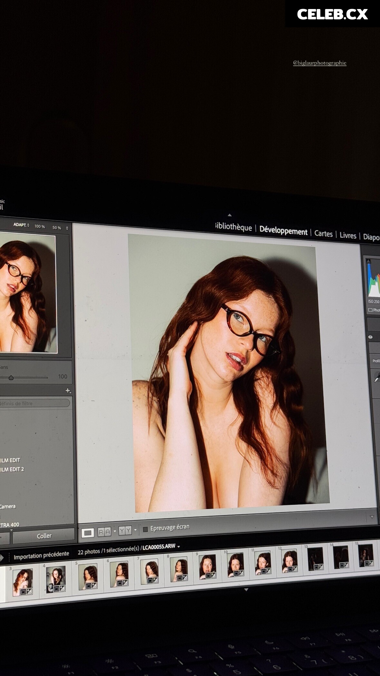Click the plus icon in Presets panel
This screenshot has height=676, width=380.
pyautogui.click(x=68, y=391)
